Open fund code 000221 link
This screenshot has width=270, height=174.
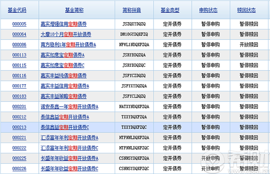(19, 137)
